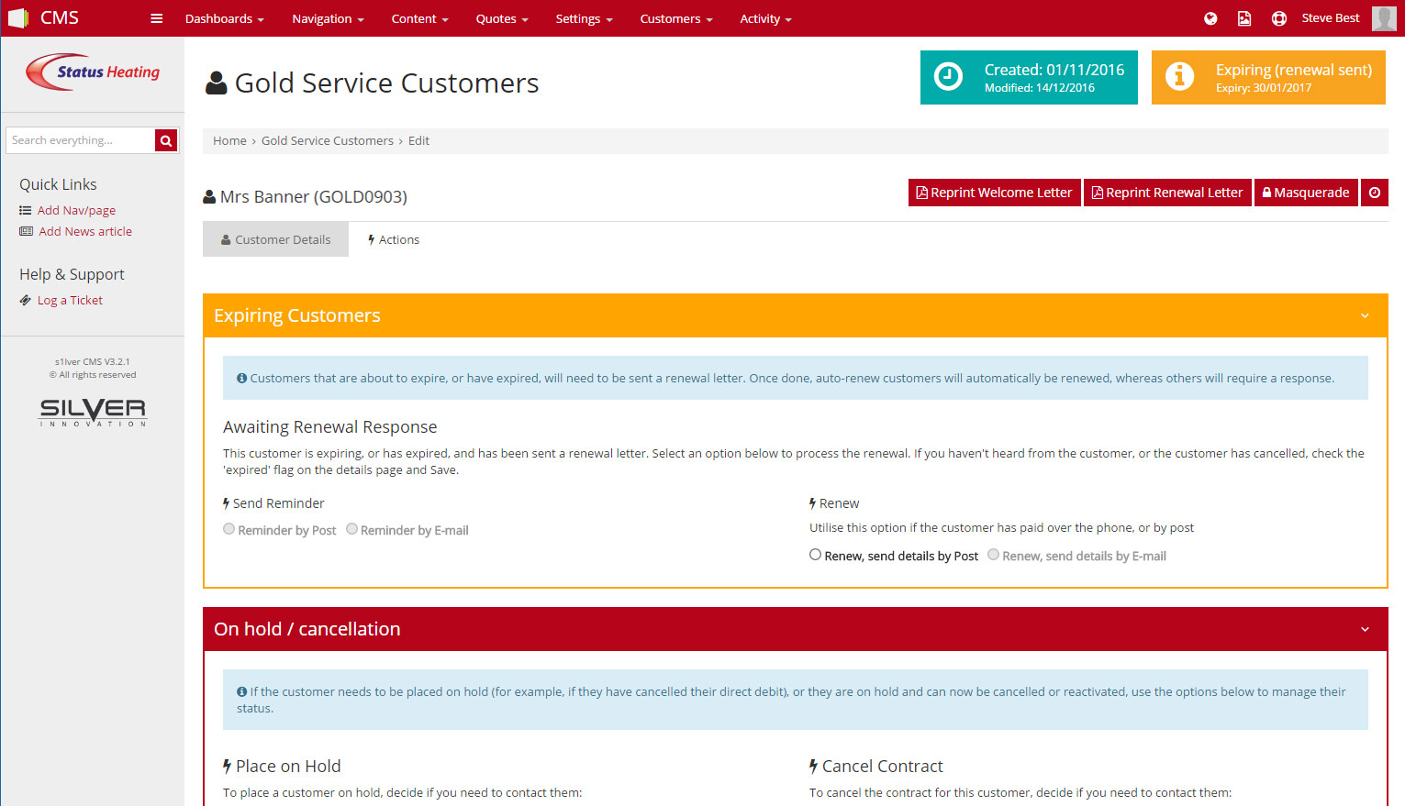Go to Gold Service Customers breadcrumb

pyautogui.click(x=328, y=141)
